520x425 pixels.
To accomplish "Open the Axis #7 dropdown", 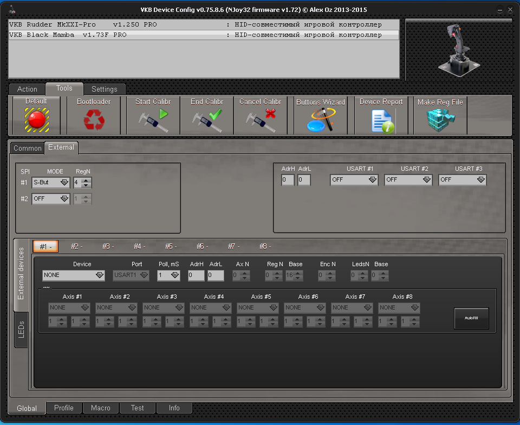I will click(x=352, y=307).
